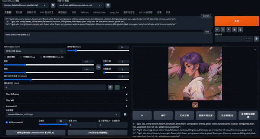Click the first small icon under the orange Generate button

click(217, 30)
